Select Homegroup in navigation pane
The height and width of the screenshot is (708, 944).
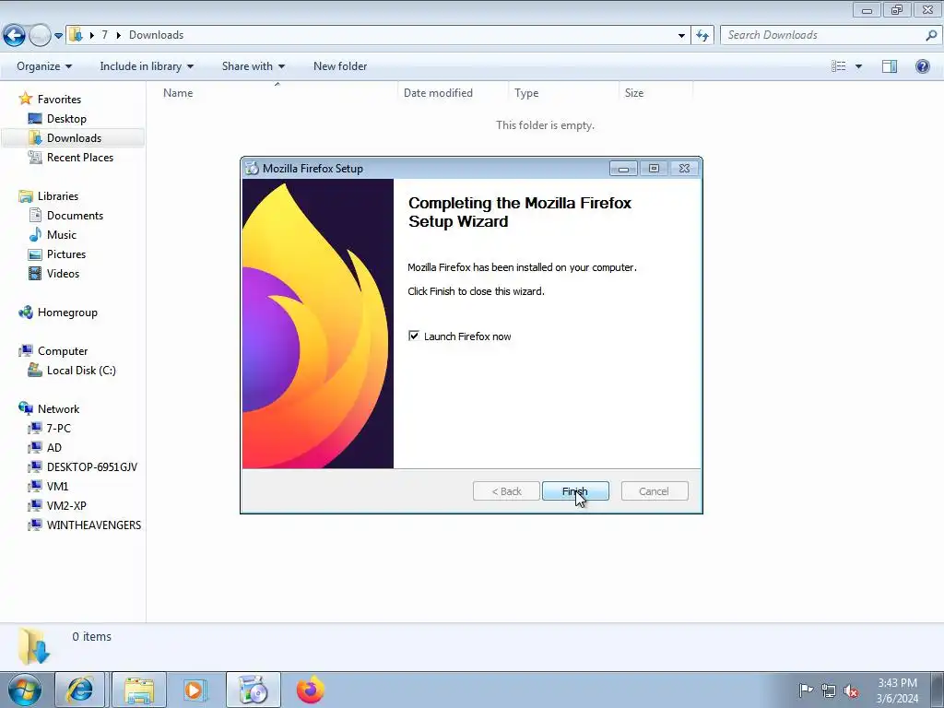click(x=67, y=313)
